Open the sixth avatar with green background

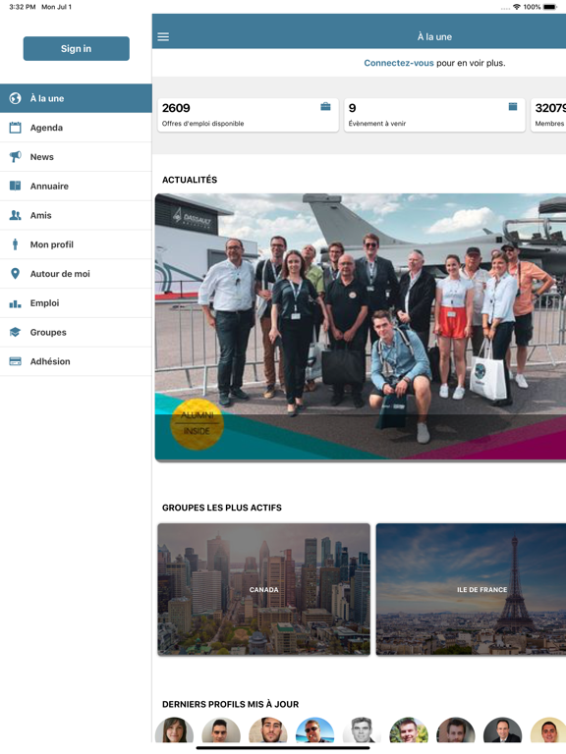[409, 730]
